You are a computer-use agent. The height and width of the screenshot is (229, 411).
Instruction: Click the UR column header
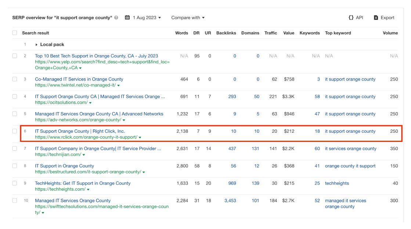point(208,33)
